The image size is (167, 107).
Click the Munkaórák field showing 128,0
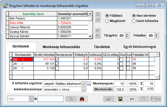click(120, 89)
